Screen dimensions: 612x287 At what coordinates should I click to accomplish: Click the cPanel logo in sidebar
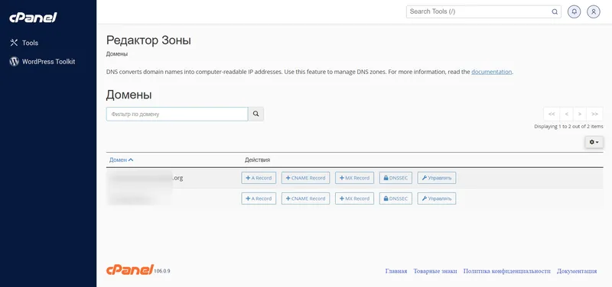click(x=33, y=18)
